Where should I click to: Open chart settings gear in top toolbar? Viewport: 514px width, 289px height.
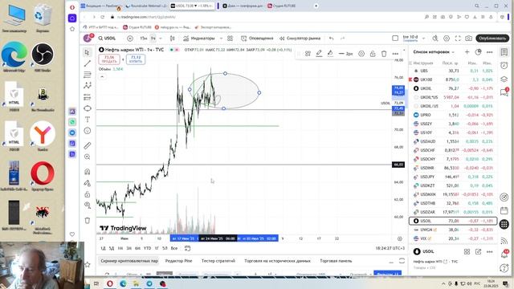[x=447, y=39]
